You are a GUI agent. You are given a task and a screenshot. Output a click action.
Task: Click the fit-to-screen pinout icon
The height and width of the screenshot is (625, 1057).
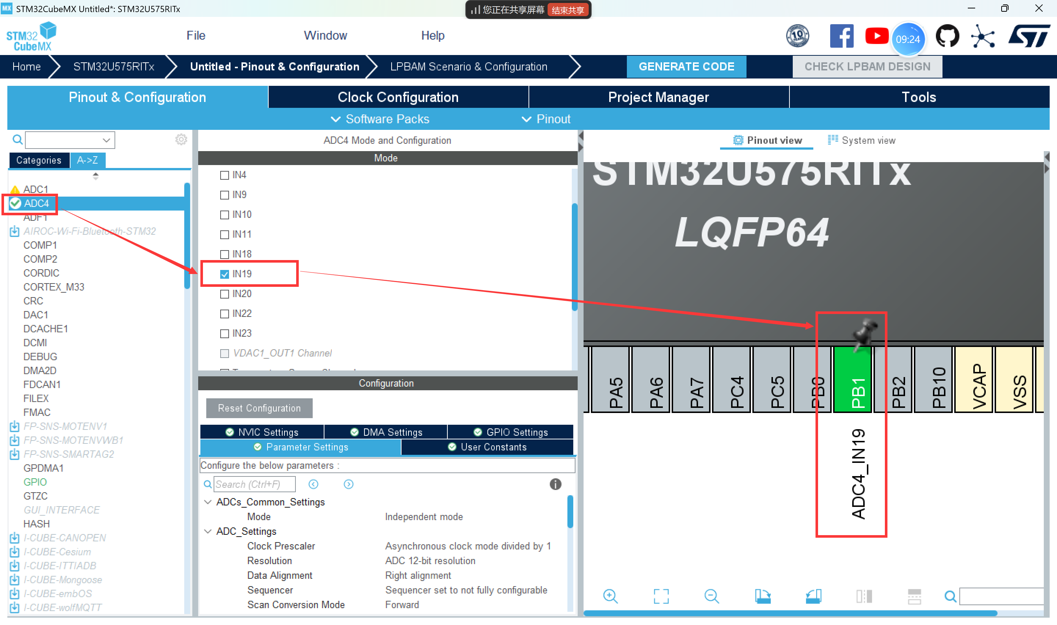pos(661,596)
